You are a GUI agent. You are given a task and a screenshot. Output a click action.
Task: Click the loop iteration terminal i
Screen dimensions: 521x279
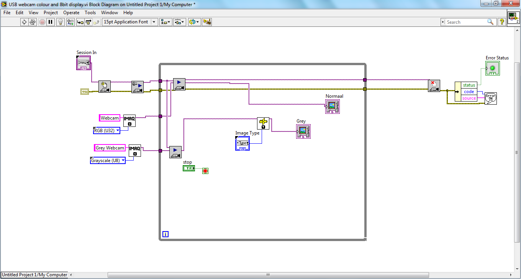[x=165, y=234]
